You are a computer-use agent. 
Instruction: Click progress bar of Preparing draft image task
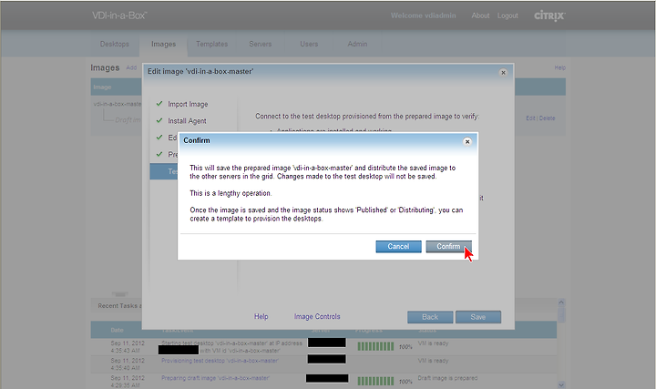(x=375, y=381)
